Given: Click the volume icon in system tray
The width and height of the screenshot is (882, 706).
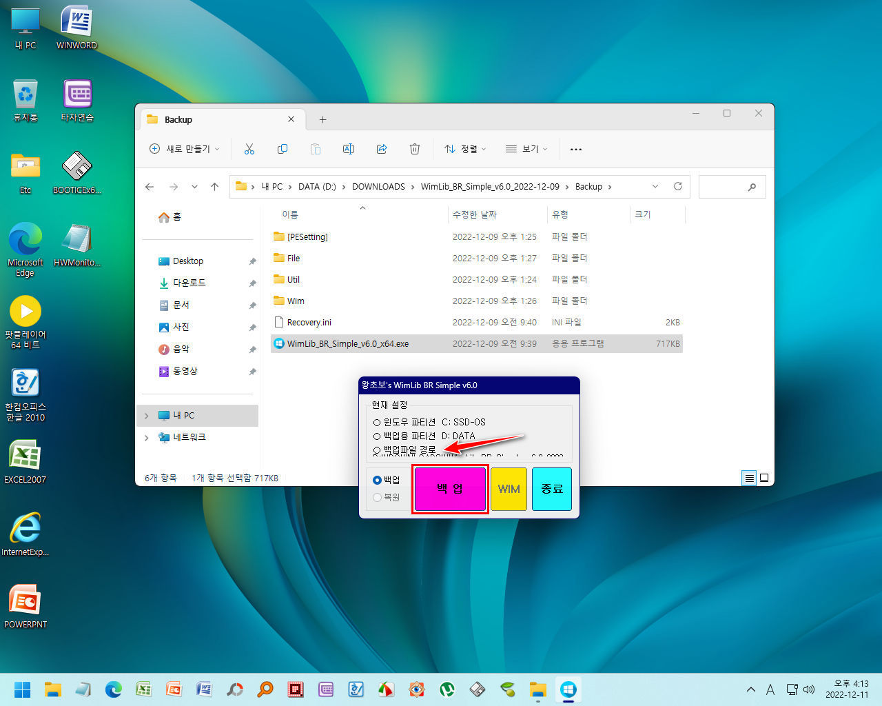Looking at the screenshot, I should [809, 689].
